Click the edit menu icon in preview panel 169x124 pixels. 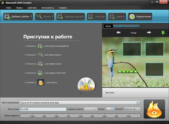[x=163, y=33]
